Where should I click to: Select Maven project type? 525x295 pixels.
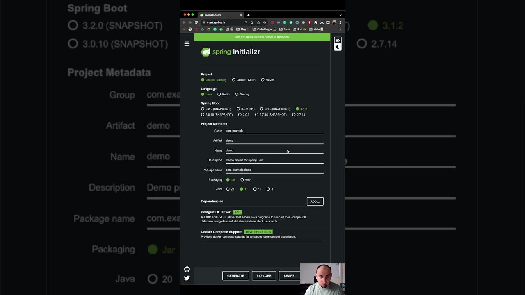(268, 80)
